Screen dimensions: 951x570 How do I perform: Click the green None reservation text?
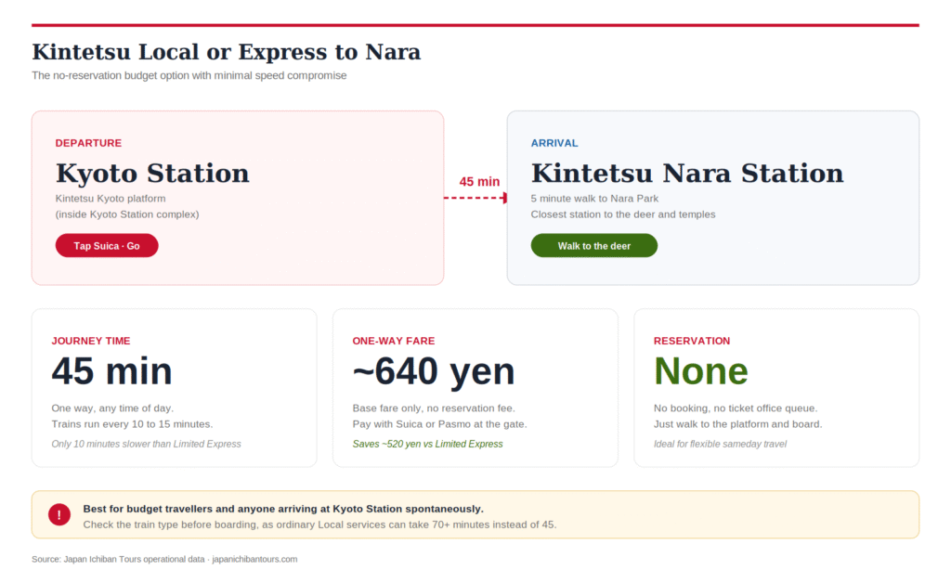point(701,370)
